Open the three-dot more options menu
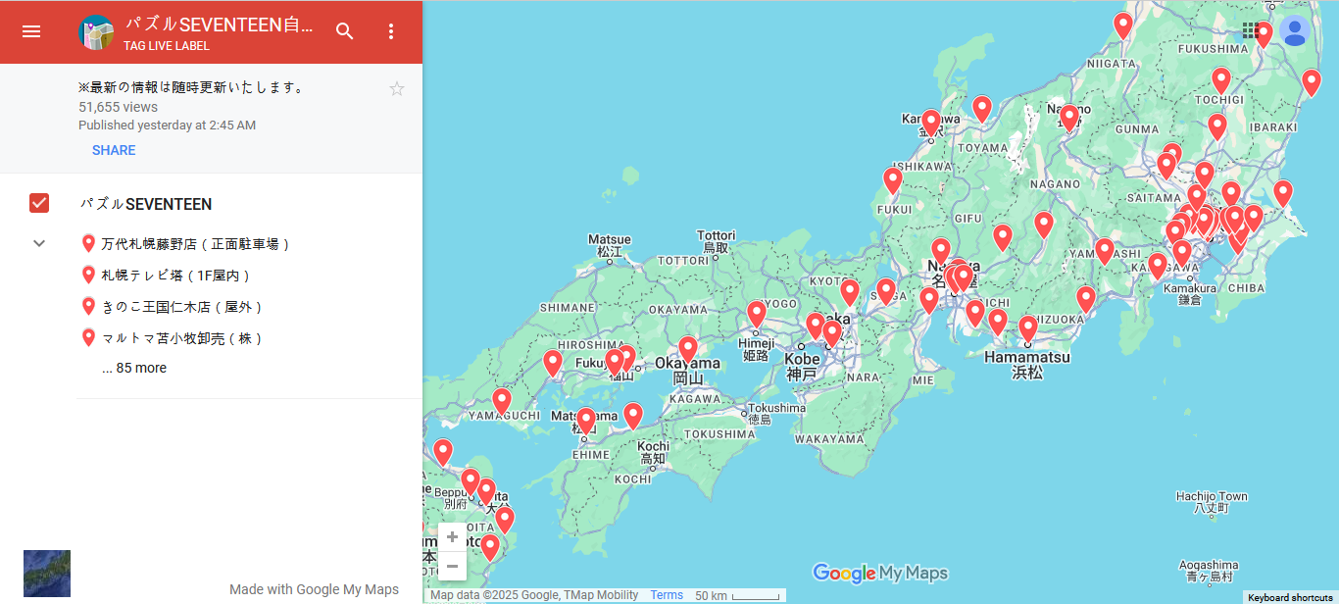 coord(391,31)
